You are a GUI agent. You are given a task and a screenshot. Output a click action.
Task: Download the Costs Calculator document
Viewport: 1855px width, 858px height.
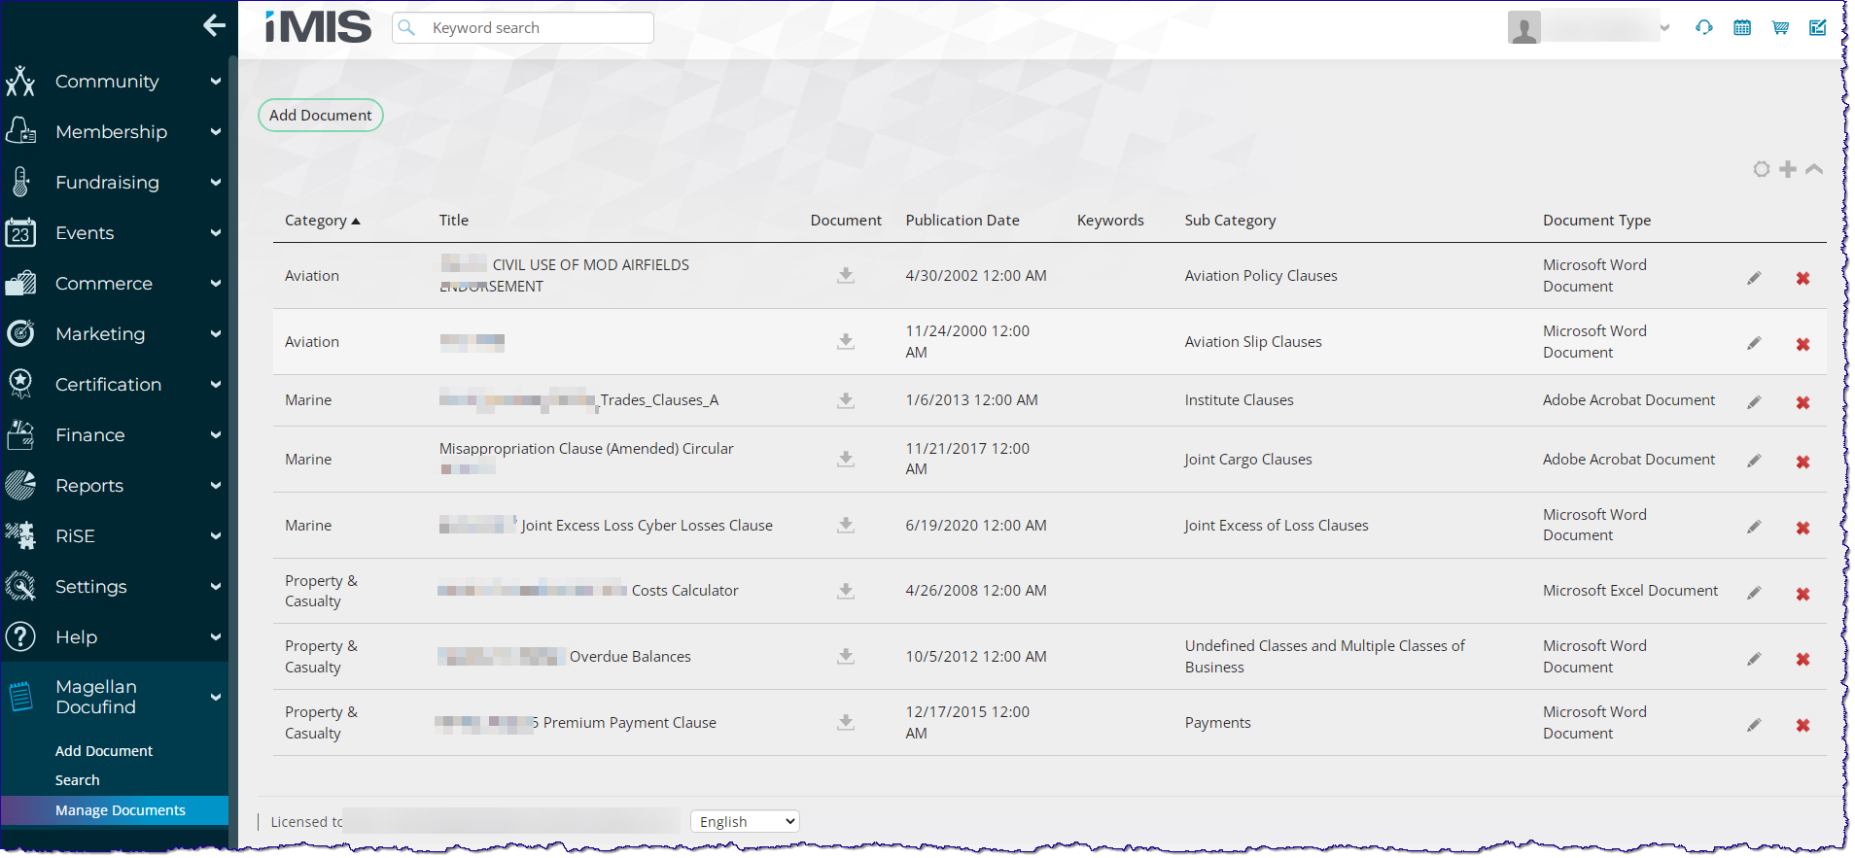[846, 591]
